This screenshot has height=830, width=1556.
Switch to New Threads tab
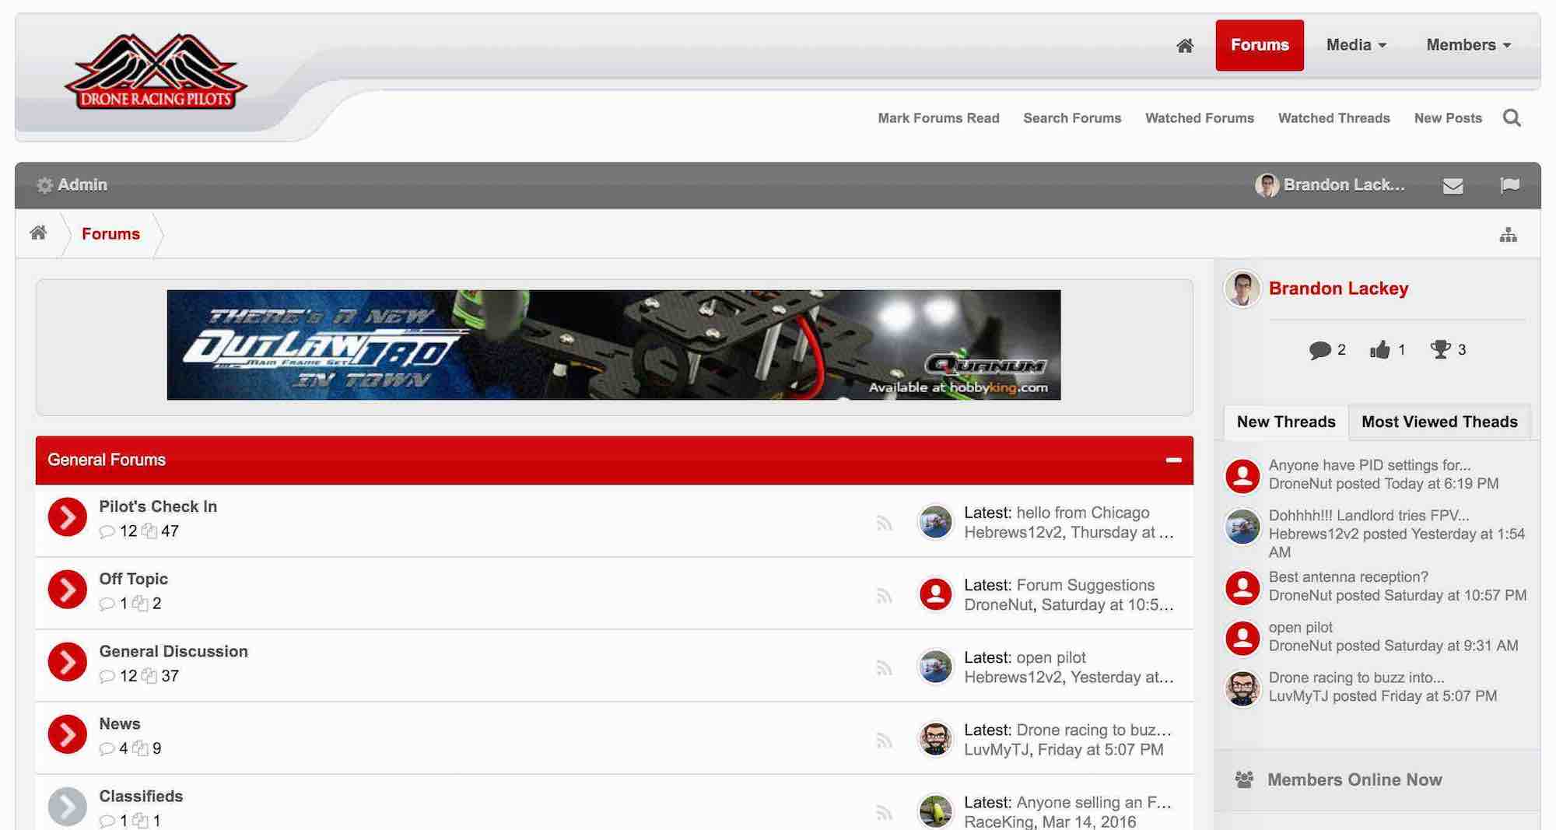[1286, 422]
